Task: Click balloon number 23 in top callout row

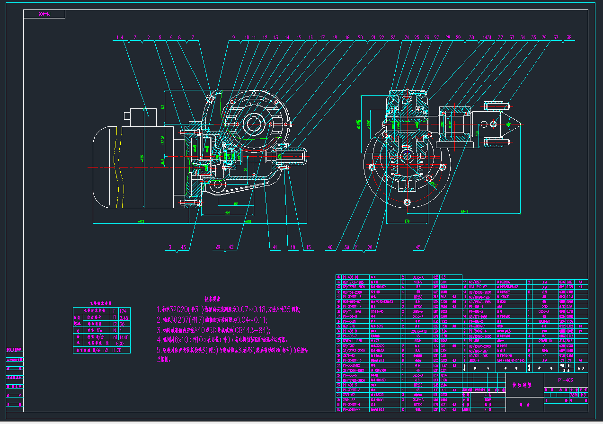Action: point(393,37)
